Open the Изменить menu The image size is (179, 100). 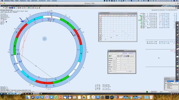tap(23, 1)
